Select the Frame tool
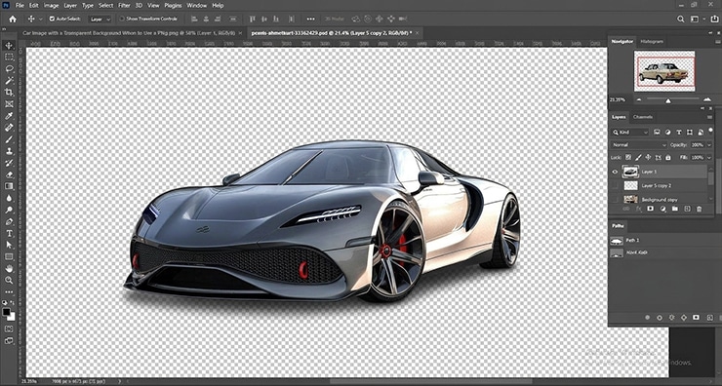The height and width of the screenshot is (386, 722). click(9, 104)
